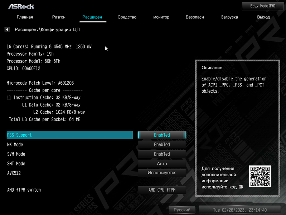286x215 pixels.
Task: Open the Средство tab
Action: tap(127, 17)
